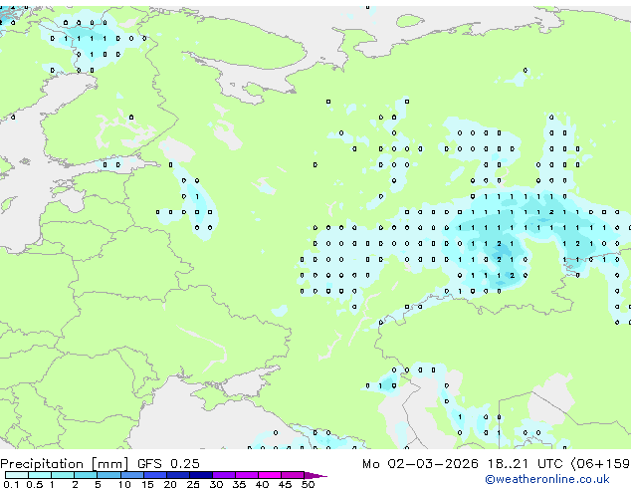
Task: Open the weatheronline.co.uk copyright link
Action: (x=547, y=479)
